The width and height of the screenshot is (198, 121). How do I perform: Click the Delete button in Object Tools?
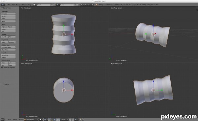[8, 29]
